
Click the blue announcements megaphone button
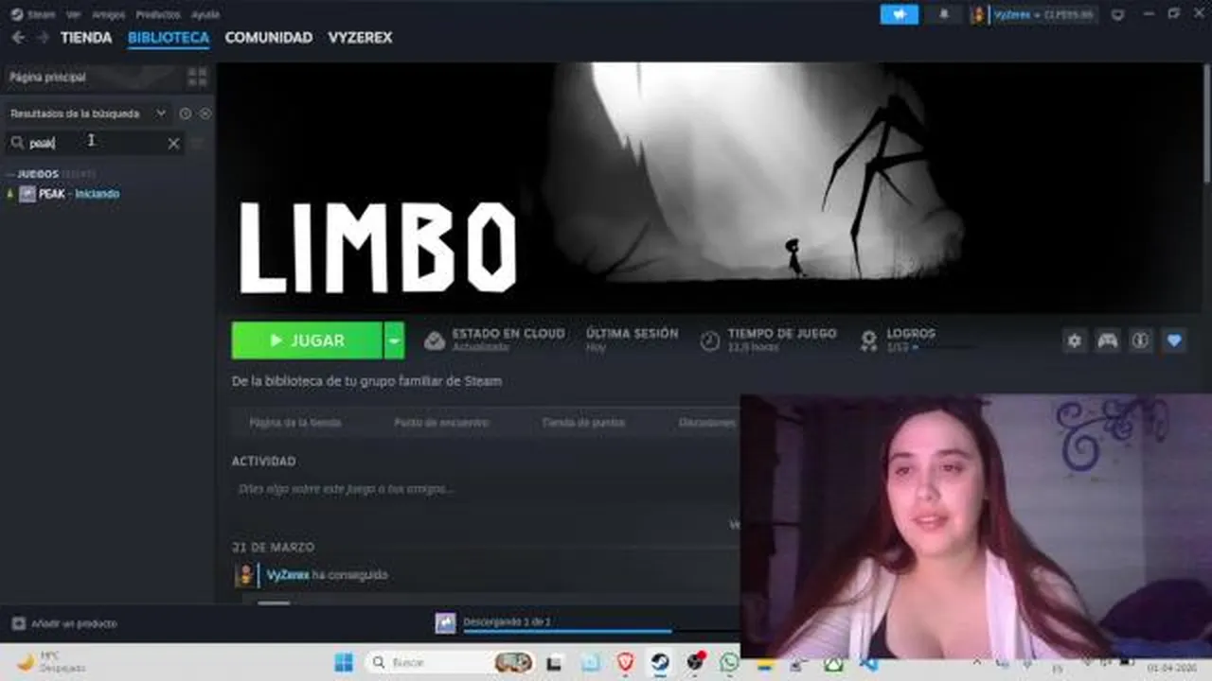[x=899, y=14]
